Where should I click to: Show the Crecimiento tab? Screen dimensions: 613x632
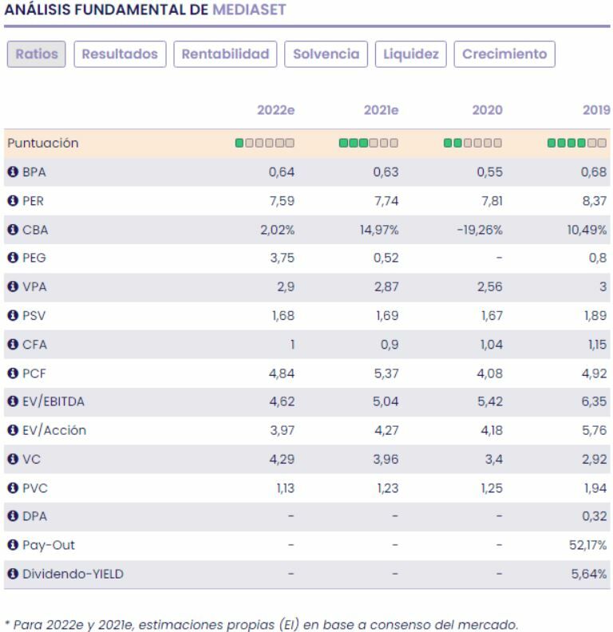coord(504,54)
